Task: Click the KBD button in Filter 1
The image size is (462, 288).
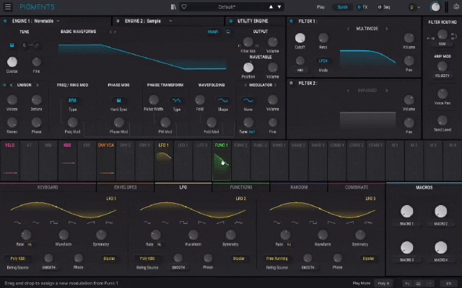Action: [300, 71]
